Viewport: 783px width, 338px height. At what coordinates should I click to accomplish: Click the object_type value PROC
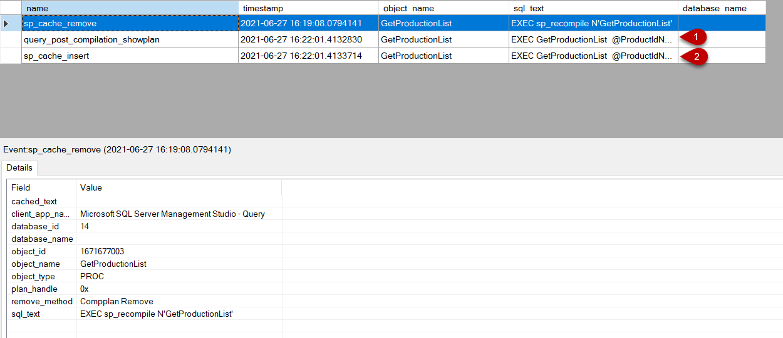click(92, 276)
